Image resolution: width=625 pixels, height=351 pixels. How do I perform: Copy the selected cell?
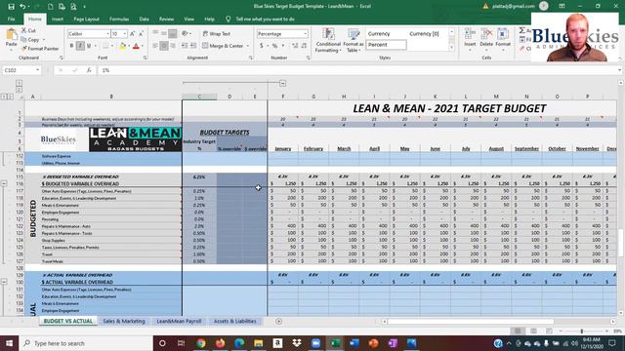pyautogui.click(x=30, y=39)
